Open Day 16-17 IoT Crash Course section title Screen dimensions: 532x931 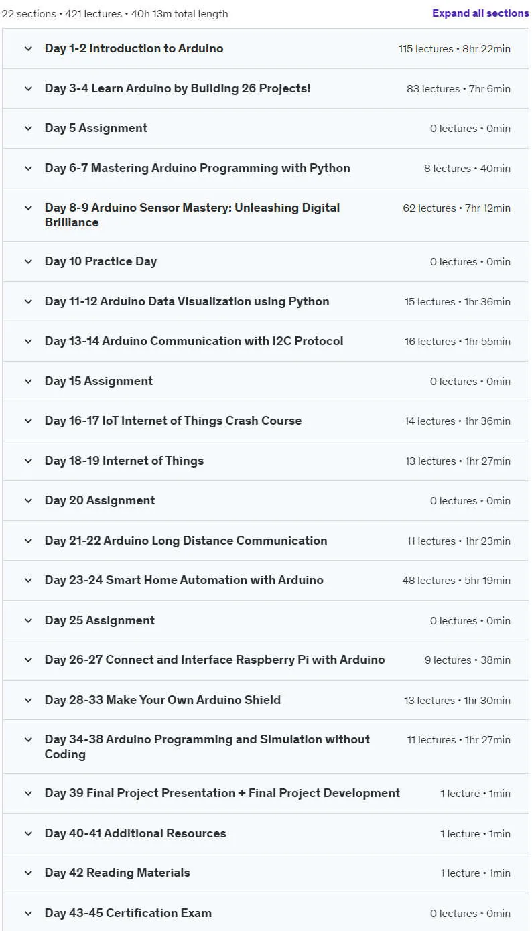173,421
